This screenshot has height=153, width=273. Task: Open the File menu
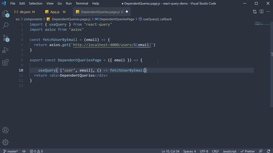click(x=13, y=3)
